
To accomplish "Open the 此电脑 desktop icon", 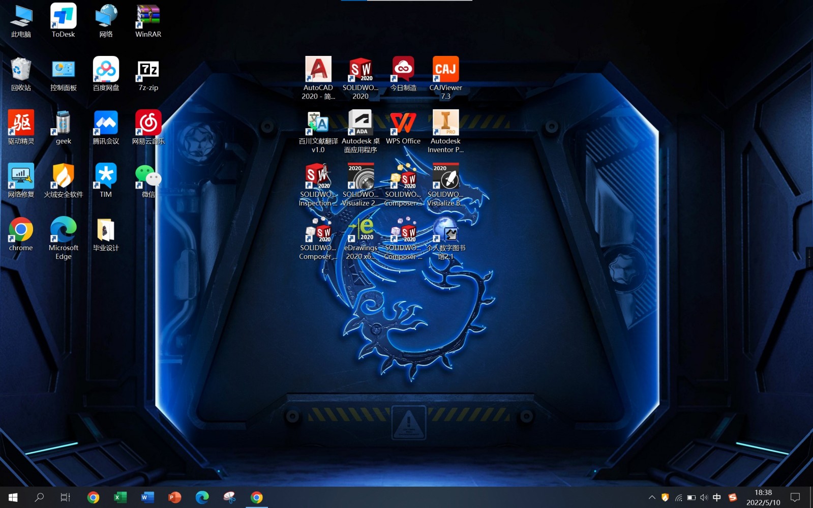I will click(21, 21).
